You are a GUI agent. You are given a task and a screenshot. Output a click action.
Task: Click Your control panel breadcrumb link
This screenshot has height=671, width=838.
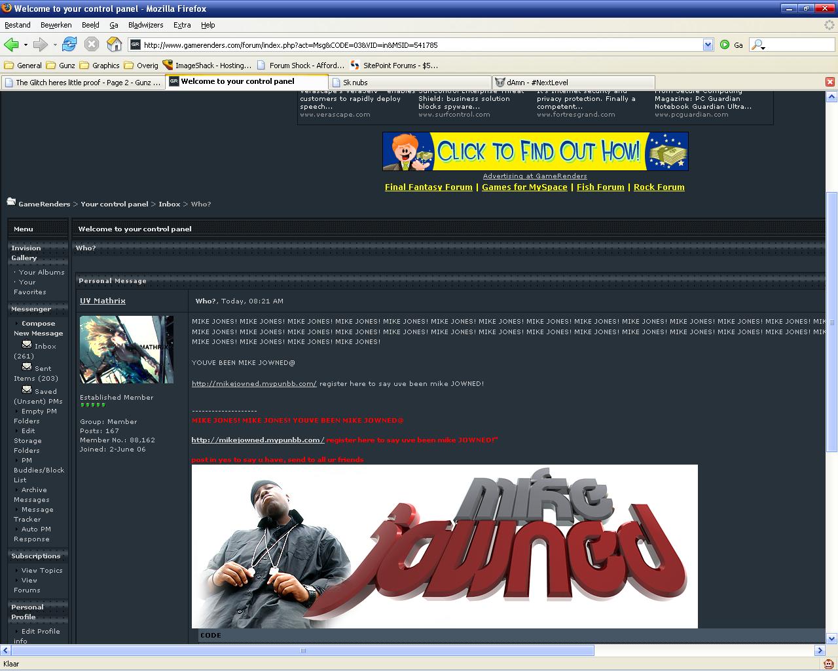(115, 204)
